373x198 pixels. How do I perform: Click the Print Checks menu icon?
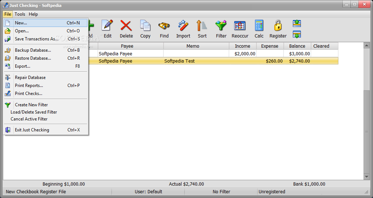pyautogui.click(x=8, y=94)
